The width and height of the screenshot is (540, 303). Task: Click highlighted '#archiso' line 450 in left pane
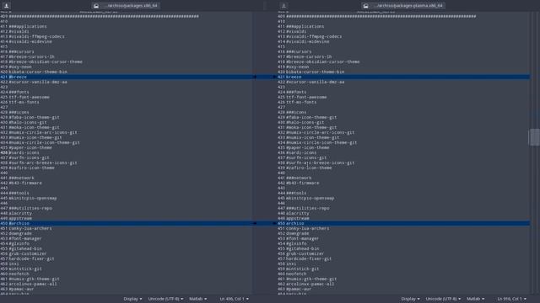pyautogui.click(x=126, y=223)
